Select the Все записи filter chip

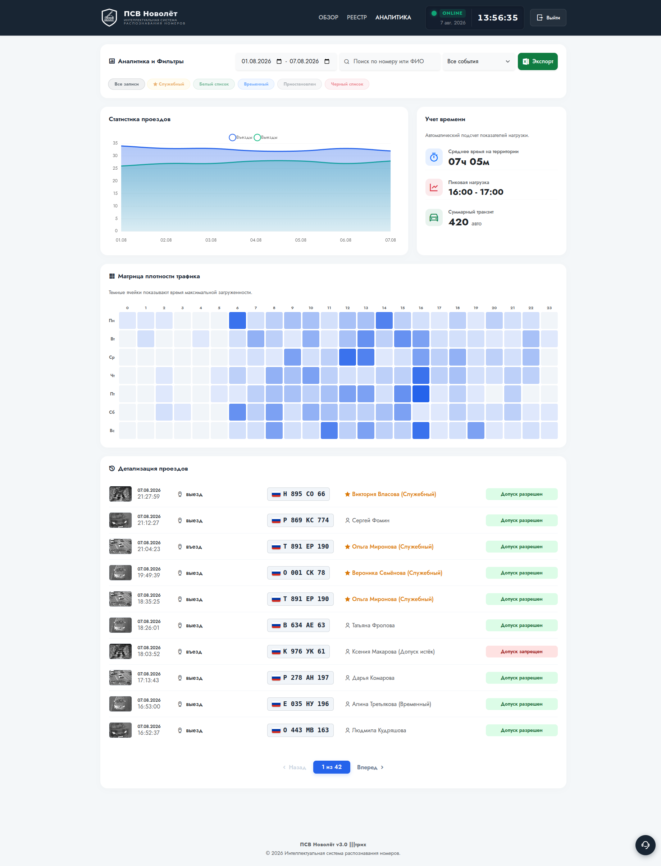(126, 84)
